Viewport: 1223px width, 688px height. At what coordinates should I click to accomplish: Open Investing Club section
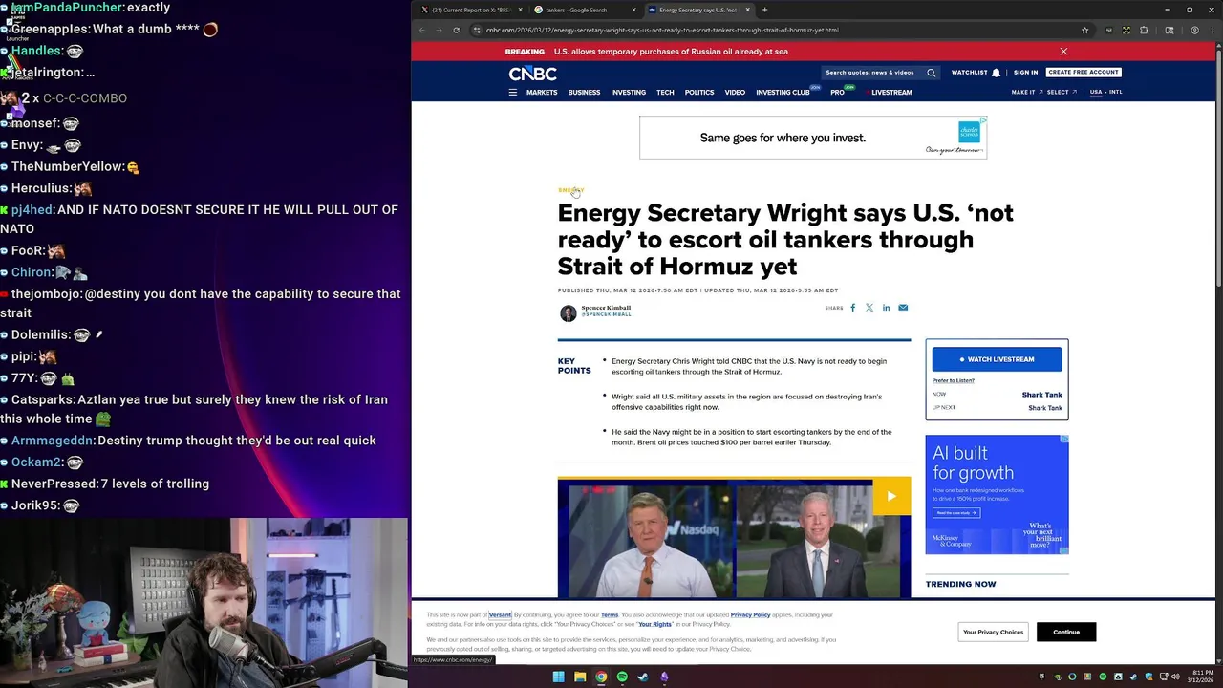point(783,93)
